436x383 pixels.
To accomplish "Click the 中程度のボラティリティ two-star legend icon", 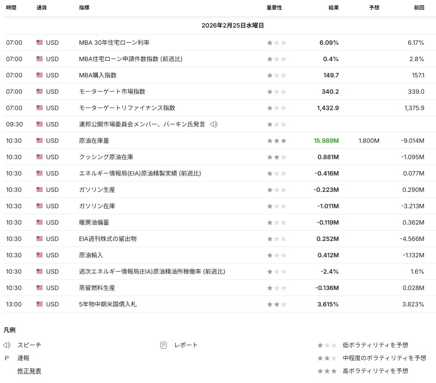I will (x=327, y=358).
